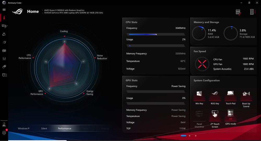Open Scenario Profiles sliders icon in sidebar

point(4,59)
